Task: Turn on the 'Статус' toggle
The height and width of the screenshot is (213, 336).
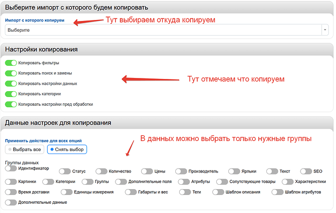Action: click(x=64, y=172)
